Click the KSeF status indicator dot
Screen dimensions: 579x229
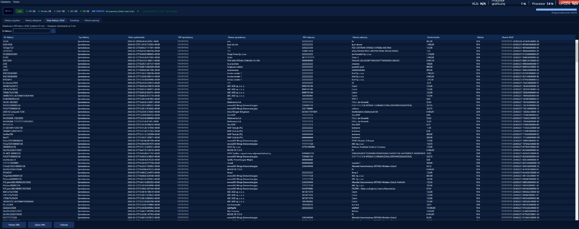55,11
